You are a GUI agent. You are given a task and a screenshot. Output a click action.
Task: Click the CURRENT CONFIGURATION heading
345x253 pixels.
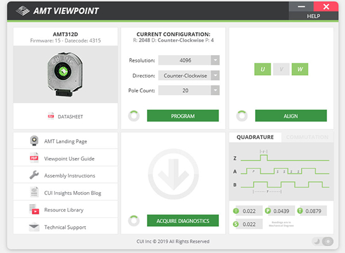tap(174, 34)
